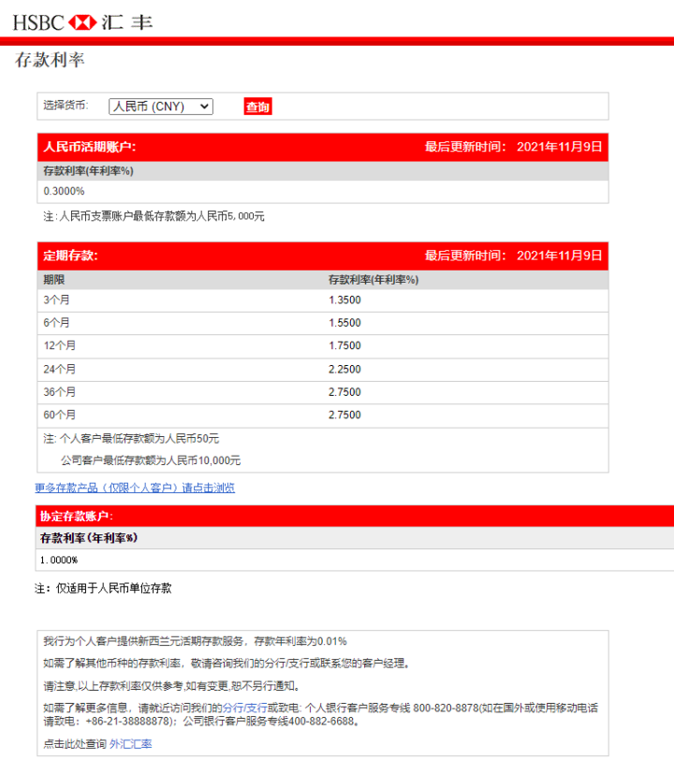
Task: Click the 0.3000% current account rate
Action: pos(64,191)
